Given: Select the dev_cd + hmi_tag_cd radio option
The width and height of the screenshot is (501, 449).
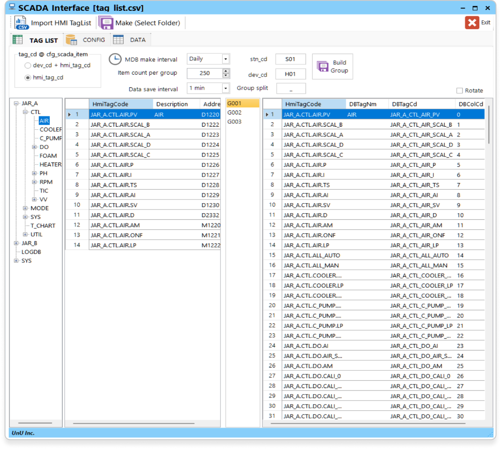Looking at the screenshot, I should point(28,66).
